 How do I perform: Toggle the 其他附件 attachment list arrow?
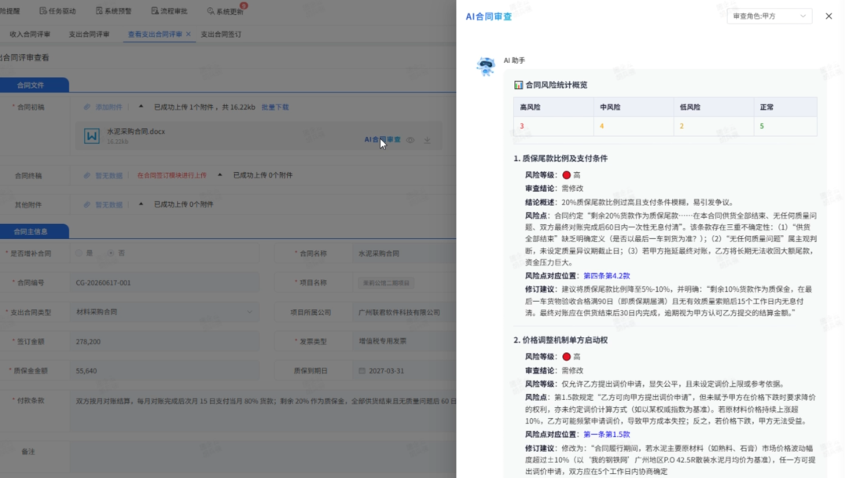141,204
